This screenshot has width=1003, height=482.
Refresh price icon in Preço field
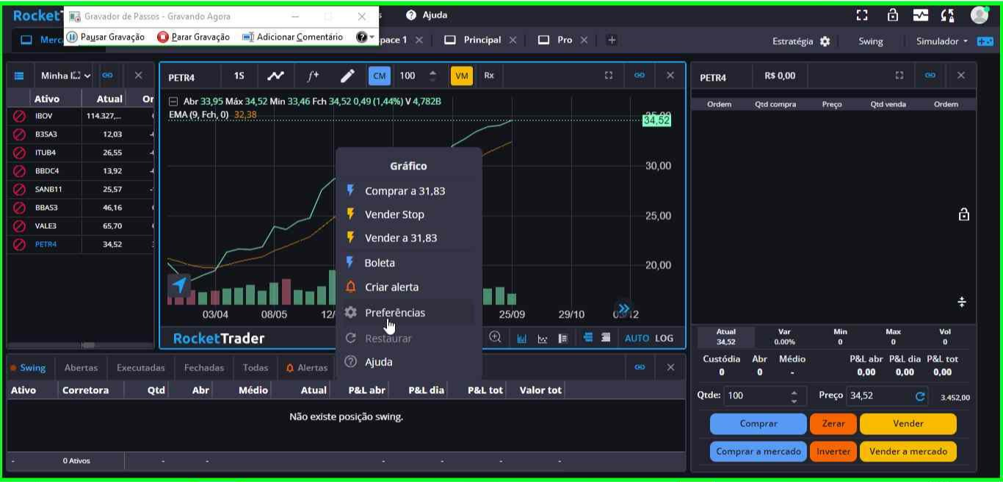[x=920, y=396]
